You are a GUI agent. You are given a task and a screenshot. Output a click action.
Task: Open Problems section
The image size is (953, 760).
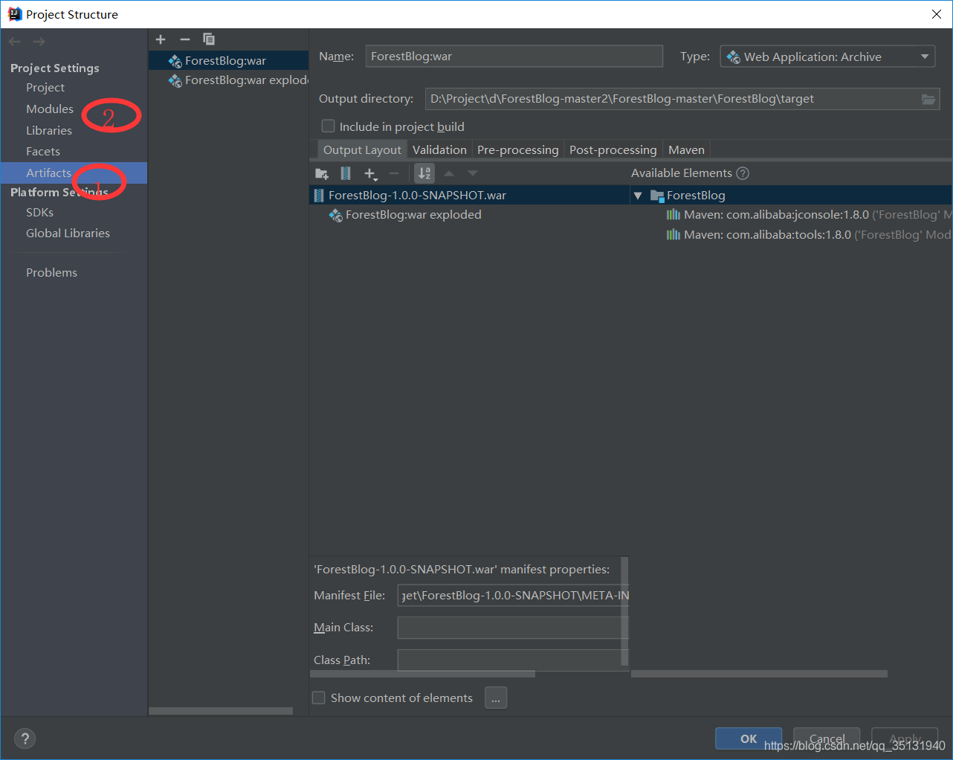point(51,272)
